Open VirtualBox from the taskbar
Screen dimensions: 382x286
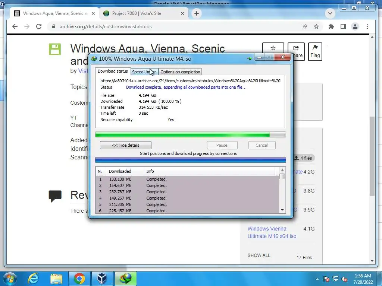pos(102,279)
